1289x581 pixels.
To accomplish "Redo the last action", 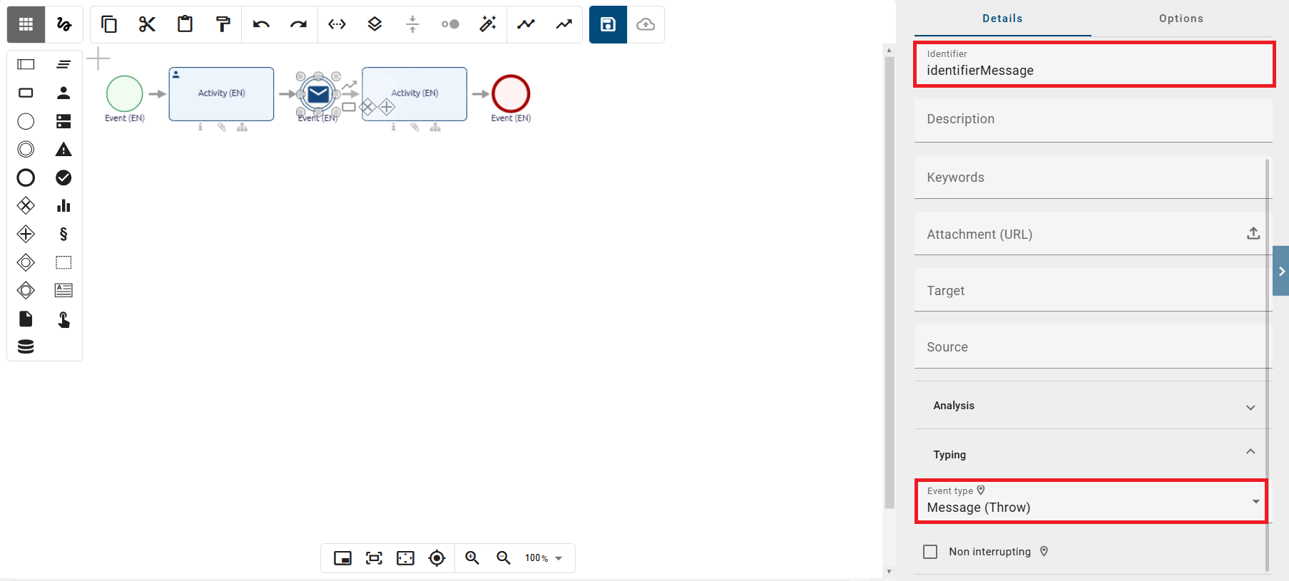I will point(298,24).
